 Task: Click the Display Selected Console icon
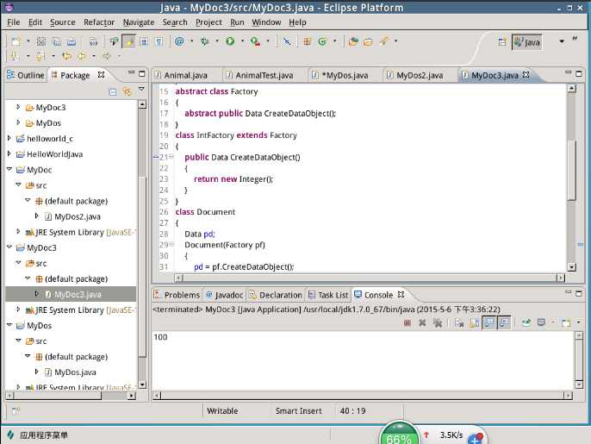click(x=541, y=322)
